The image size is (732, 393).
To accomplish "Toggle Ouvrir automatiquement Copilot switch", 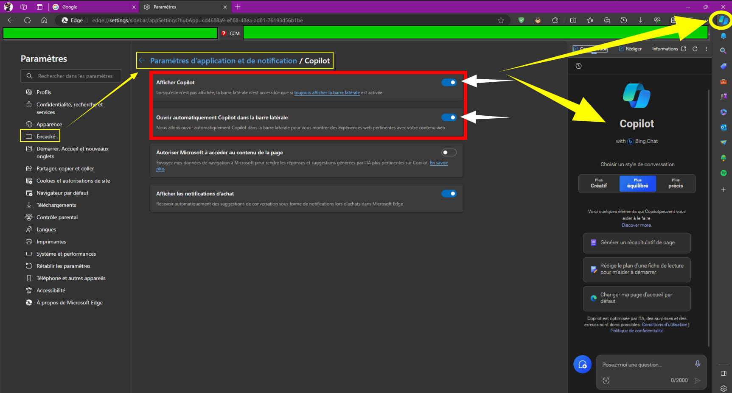I will point(449,117).
